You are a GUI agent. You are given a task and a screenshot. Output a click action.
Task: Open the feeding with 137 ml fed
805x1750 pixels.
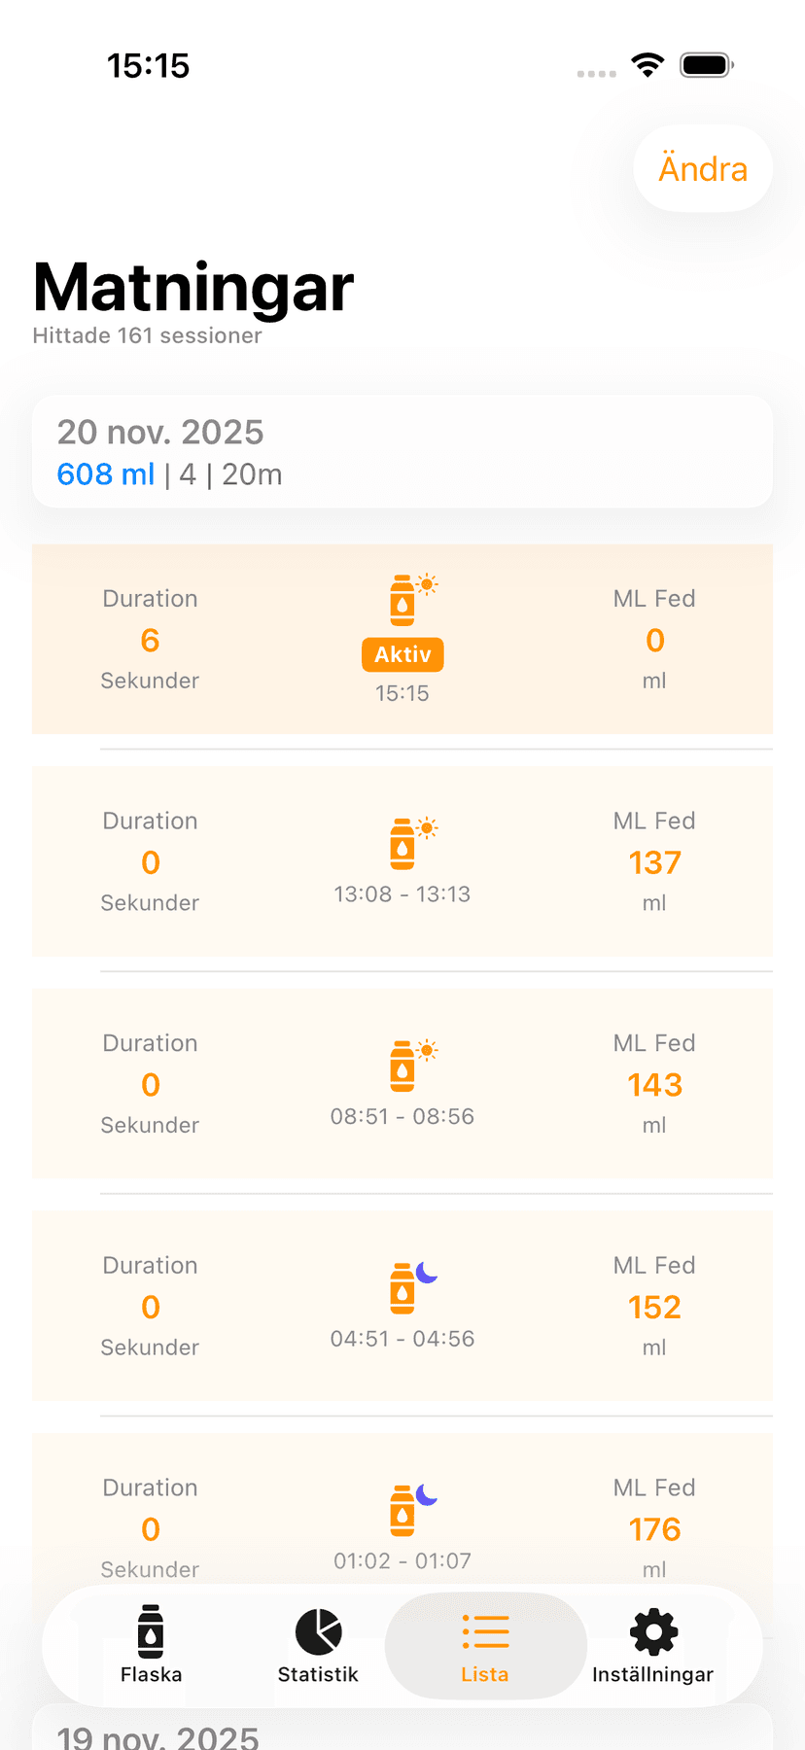tap(654, 862)
